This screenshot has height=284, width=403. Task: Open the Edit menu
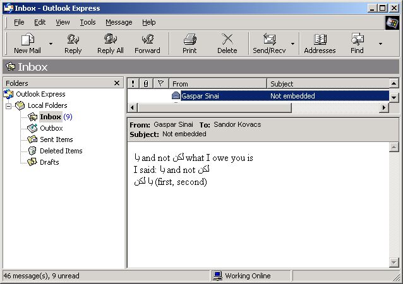[40, 22]
